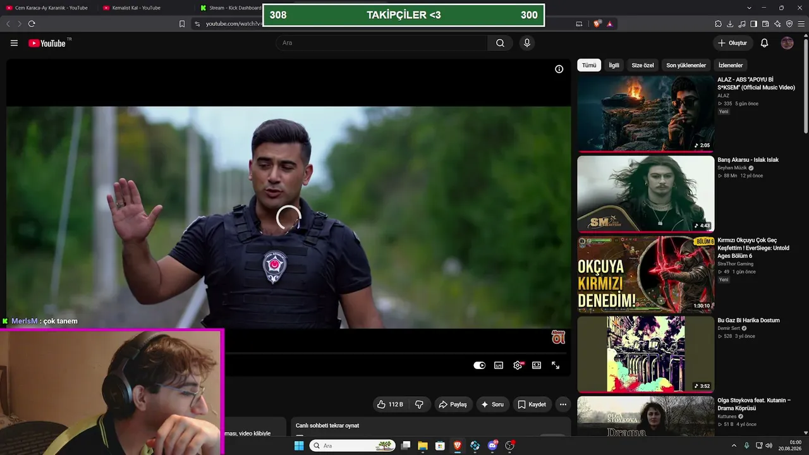Open the Brave Rewards triangle icon

click(x=609, y=24)
